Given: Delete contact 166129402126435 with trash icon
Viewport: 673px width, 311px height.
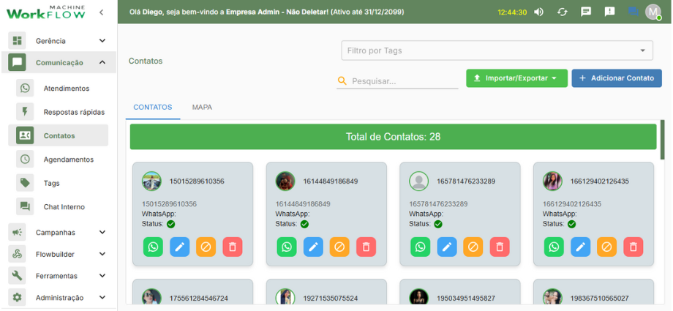Looking at the screenshot, I should pyautogui.click(x=633, y=247).
